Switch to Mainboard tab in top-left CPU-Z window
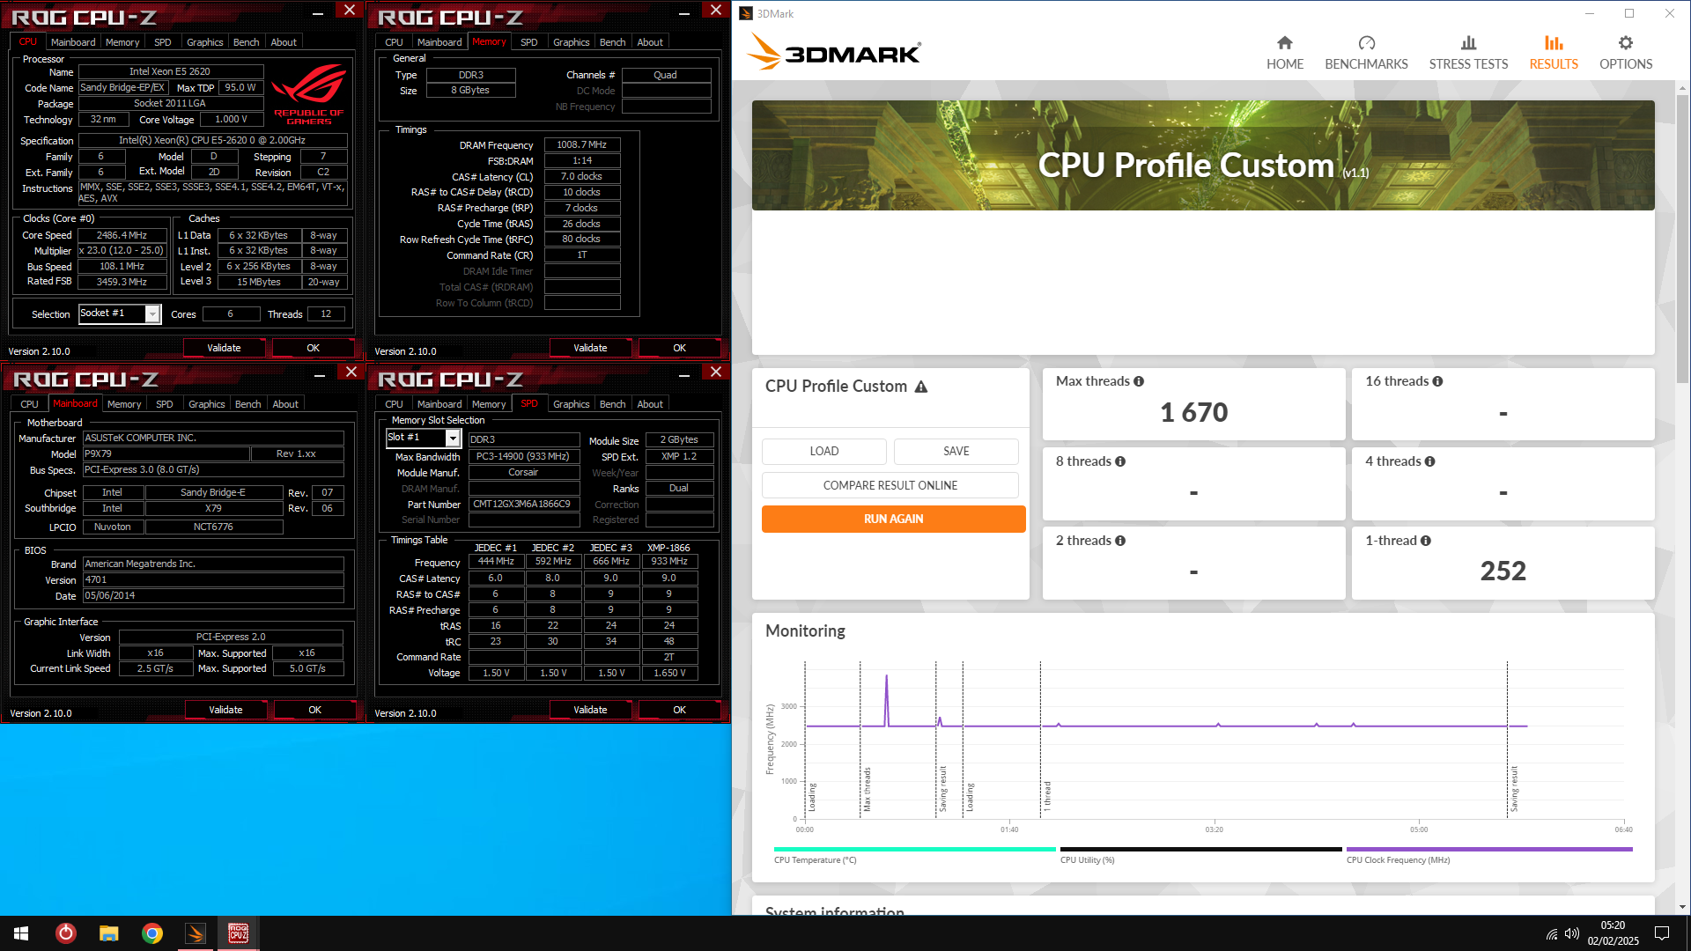 (x=73, y=42)
